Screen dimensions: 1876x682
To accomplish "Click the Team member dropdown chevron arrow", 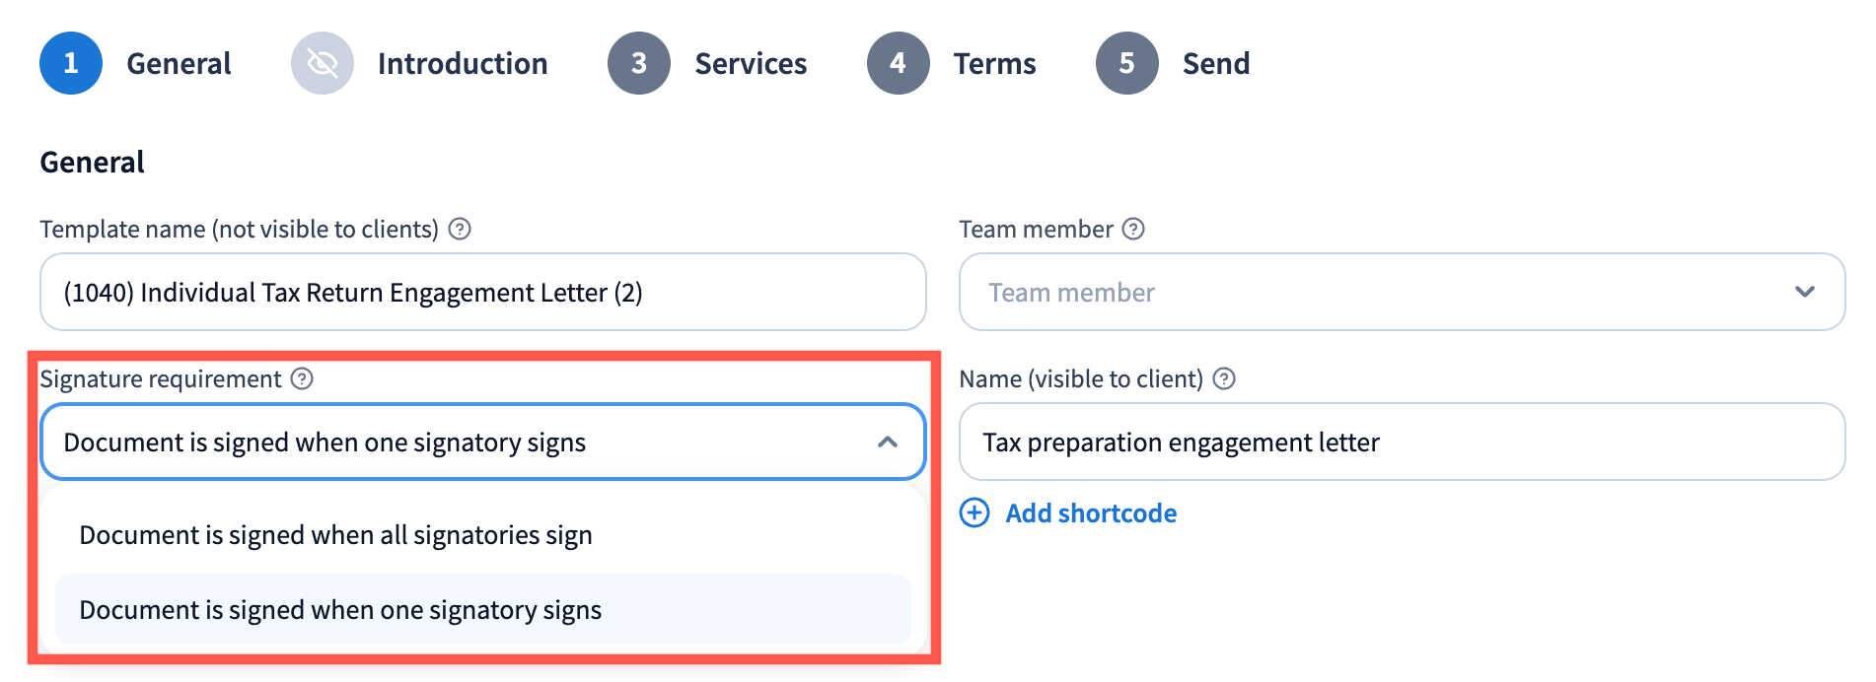I will point(1805,292).
